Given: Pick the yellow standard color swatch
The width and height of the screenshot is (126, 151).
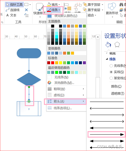Looking at the screenshot, I should [x=60, y=63].
